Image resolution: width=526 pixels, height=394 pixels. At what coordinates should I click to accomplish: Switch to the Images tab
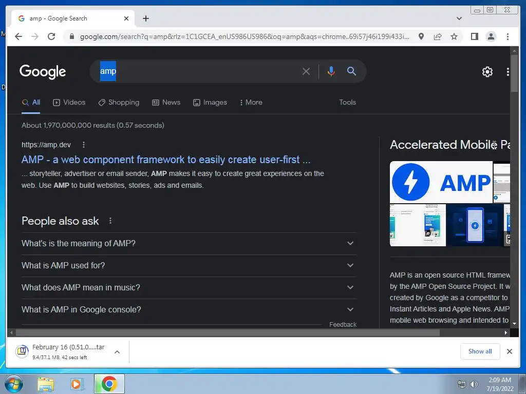click(210, 103)
